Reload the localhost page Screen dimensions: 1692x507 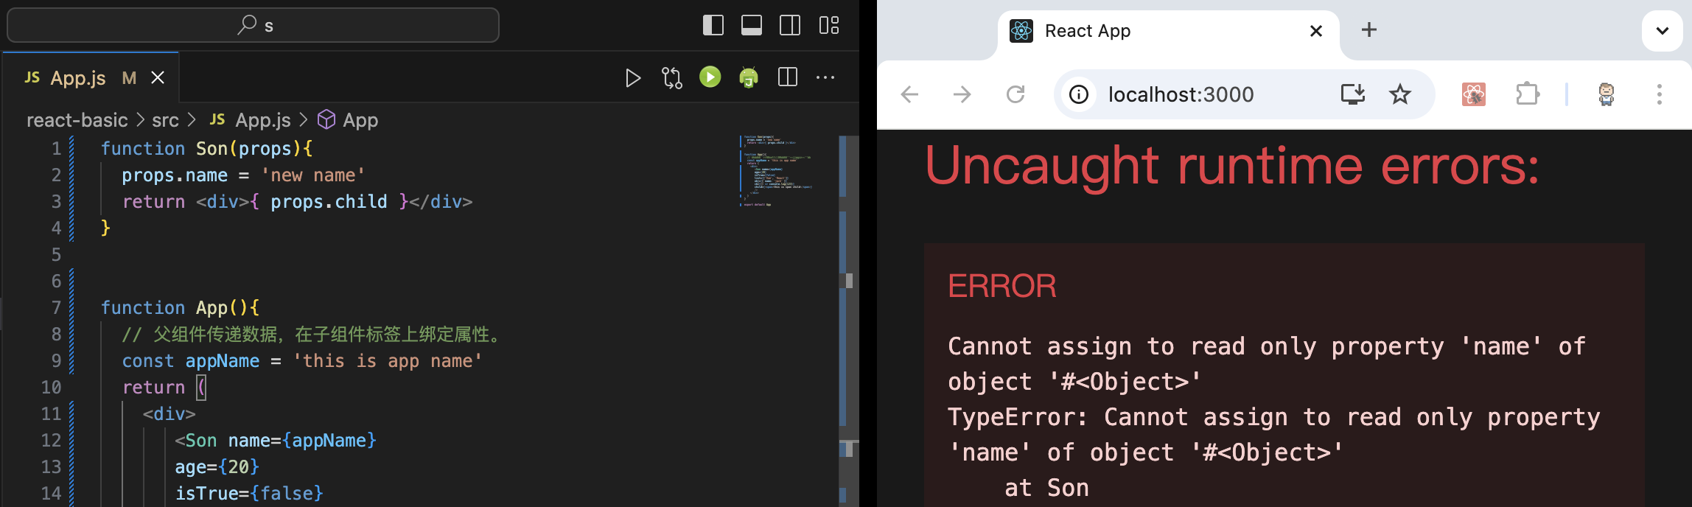point(1015,94)
